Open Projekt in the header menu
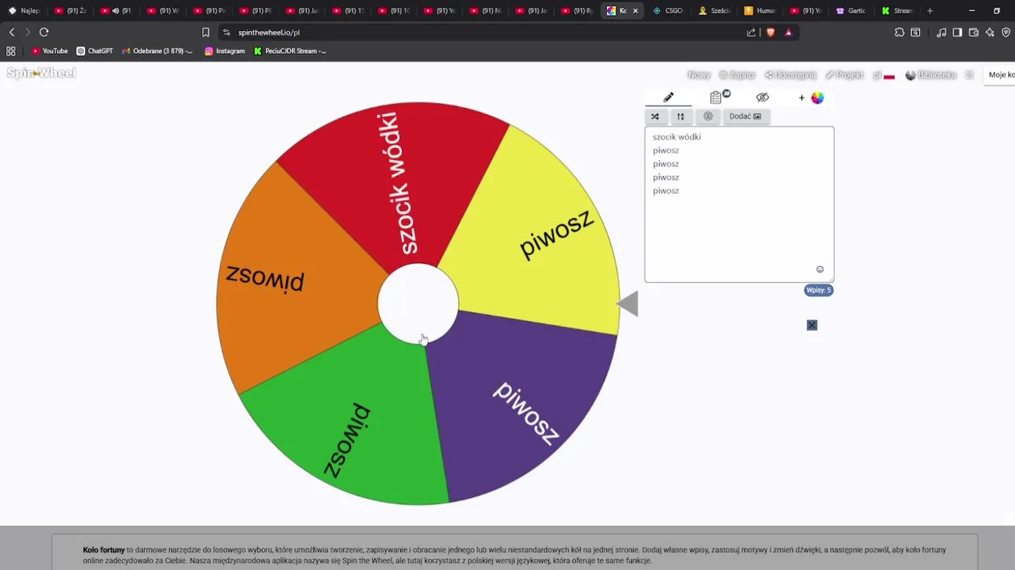The width and height of the screenshot is (1015, 570). [844, 75]
